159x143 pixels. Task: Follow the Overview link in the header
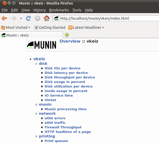70,41
